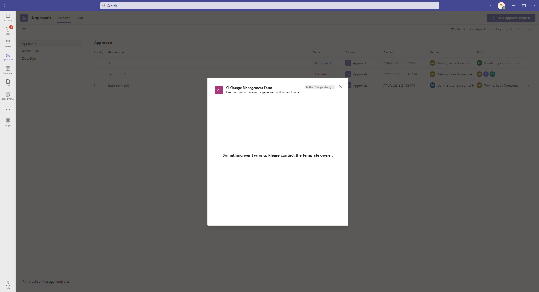Open the Files icon in the sidebar
This screenshot has width=539, height=292.
click(8, 82)
